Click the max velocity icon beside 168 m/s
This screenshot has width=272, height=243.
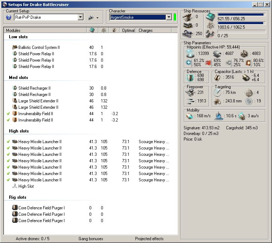tap(190, 116)
